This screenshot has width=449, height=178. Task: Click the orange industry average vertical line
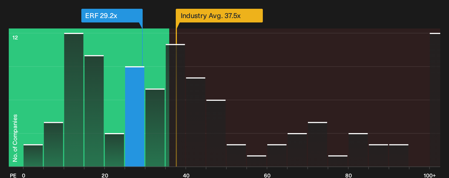click(176, 97)
